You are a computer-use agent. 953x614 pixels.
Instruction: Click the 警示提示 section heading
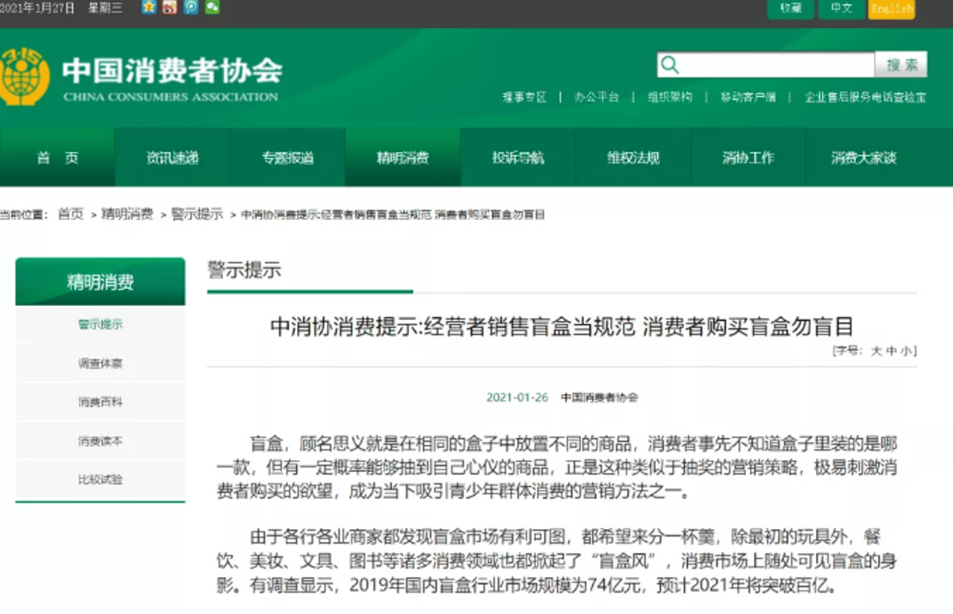[x=244, y=269]
